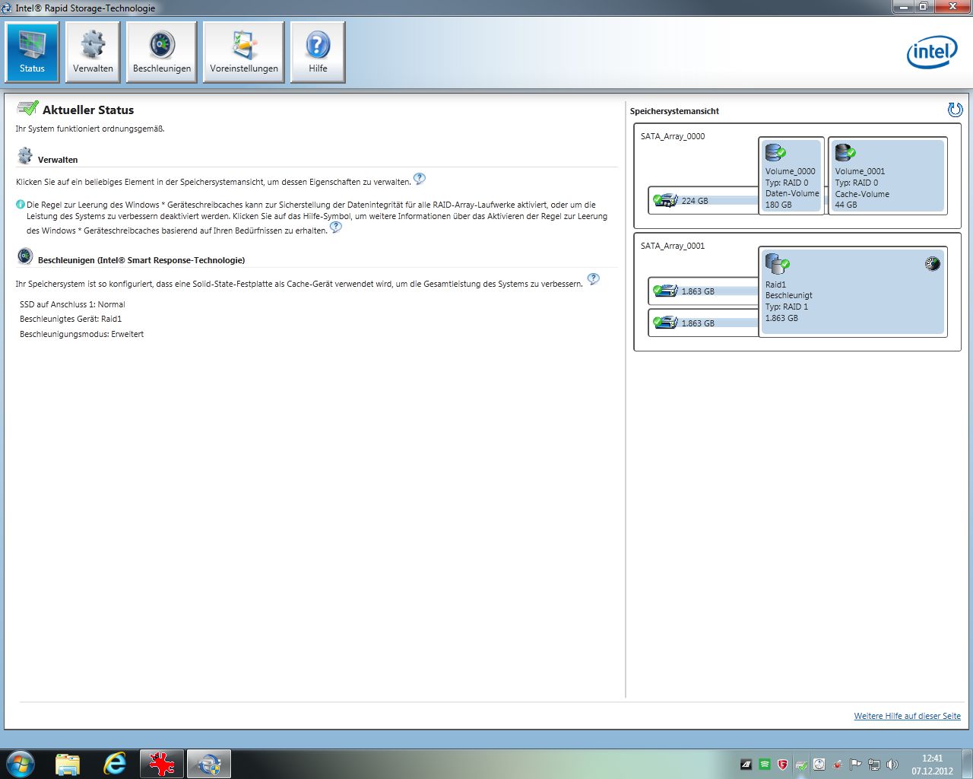The width and height of the screenshot is (973, 779).
Task: Click the black stripes tray icon
Action: pos(746,765)
